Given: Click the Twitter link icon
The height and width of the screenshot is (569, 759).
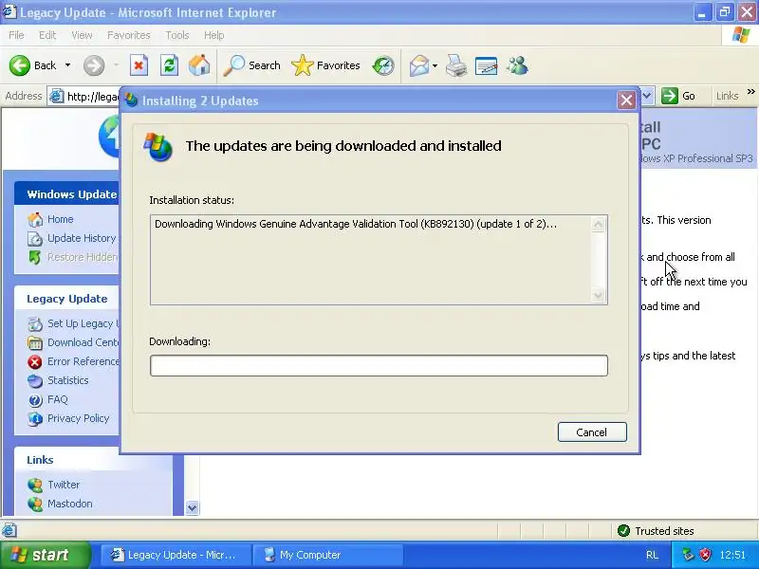Looking at the screenshot, I should 35,485.
